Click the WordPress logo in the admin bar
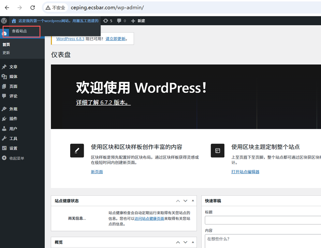Screen dimensions: 321x248 pyautogui.click(x=4, y=21)
